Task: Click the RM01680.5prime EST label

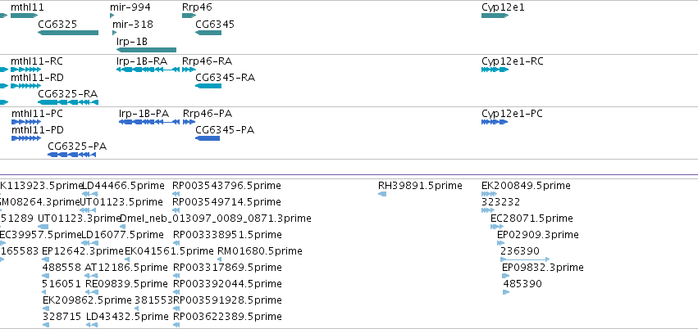Action: [x=259, y=251]
